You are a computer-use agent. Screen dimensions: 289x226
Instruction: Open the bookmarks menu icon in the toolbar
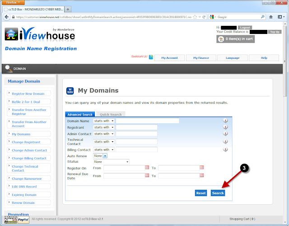click(281, 17)
